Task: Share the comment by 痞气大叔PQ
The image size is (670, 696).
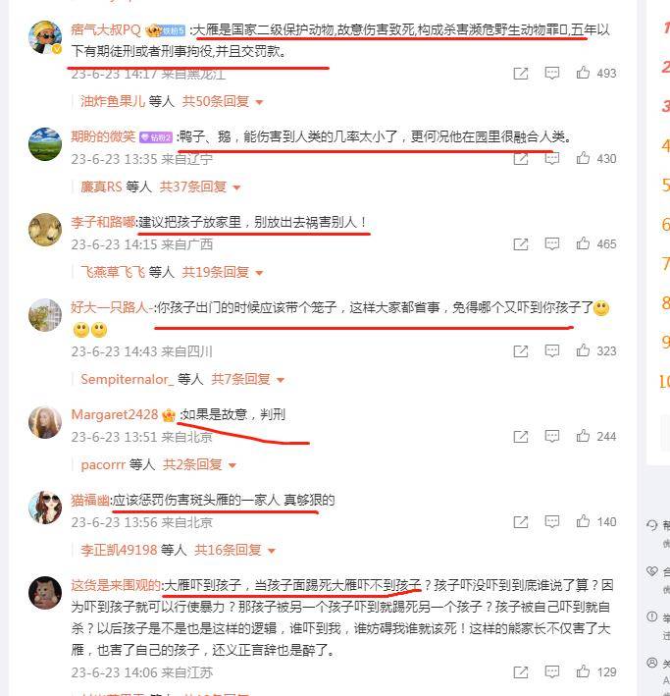Action: click(x=521, y=74)
